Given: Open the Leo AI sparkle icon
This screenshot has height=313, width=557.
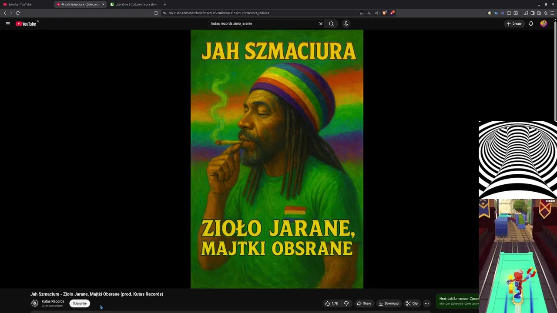Looking at the screenshot, I should tap(546, 13).
